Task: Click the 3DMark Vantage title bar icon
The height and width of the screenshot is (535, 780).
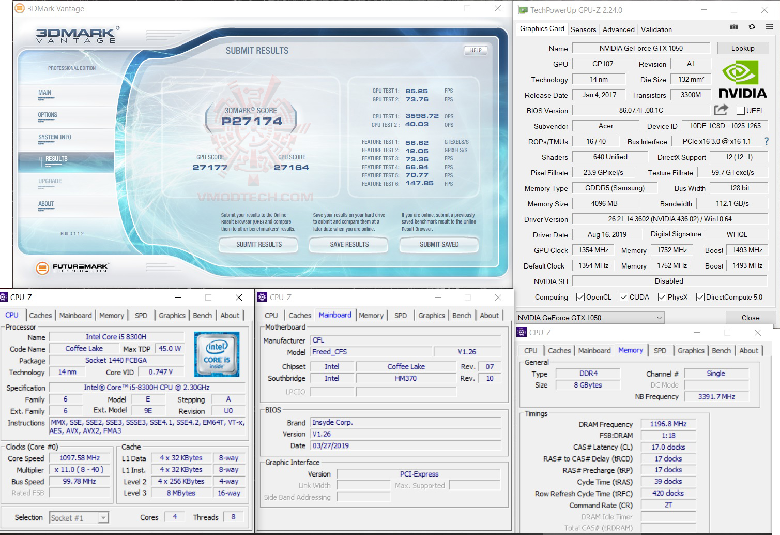Action: 20,8
